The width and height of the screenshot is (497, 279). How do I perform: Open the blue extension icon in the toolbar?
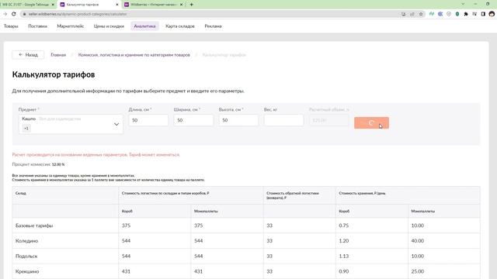point(440,14)
